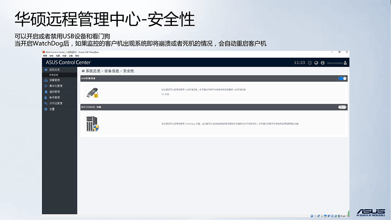Expand 监控总览 in the sidebar

(x=60, y=70)
